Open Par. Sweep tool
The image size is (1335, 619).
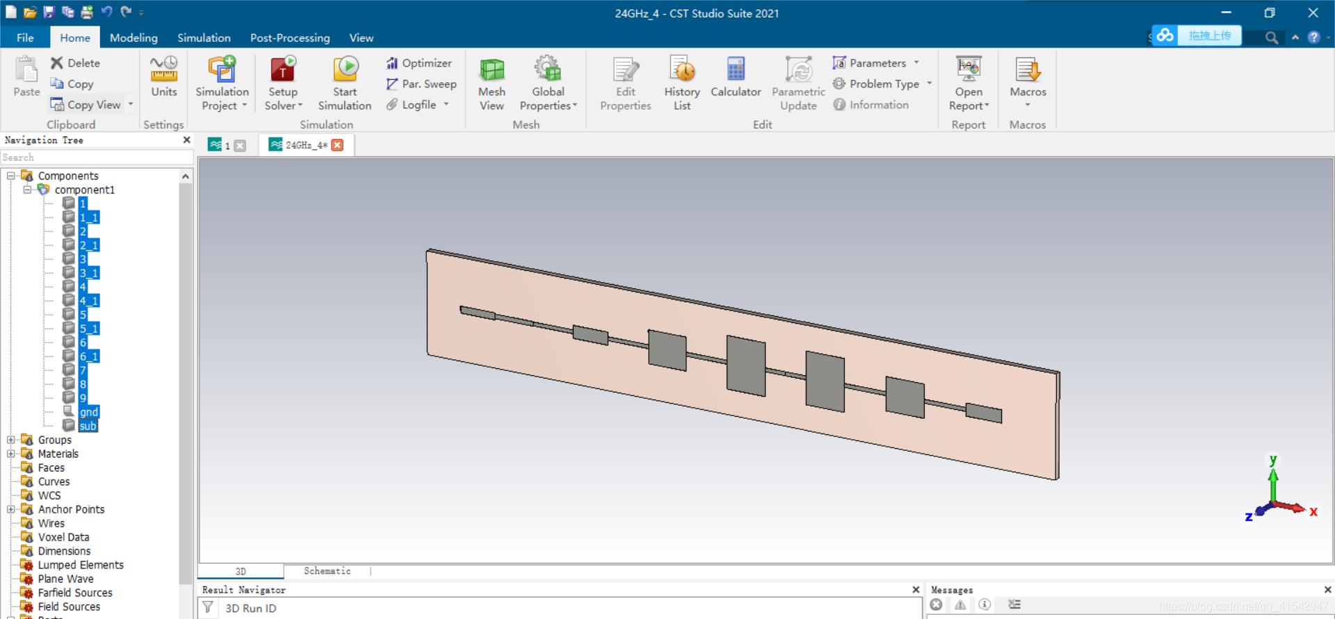tap(421, 84)
